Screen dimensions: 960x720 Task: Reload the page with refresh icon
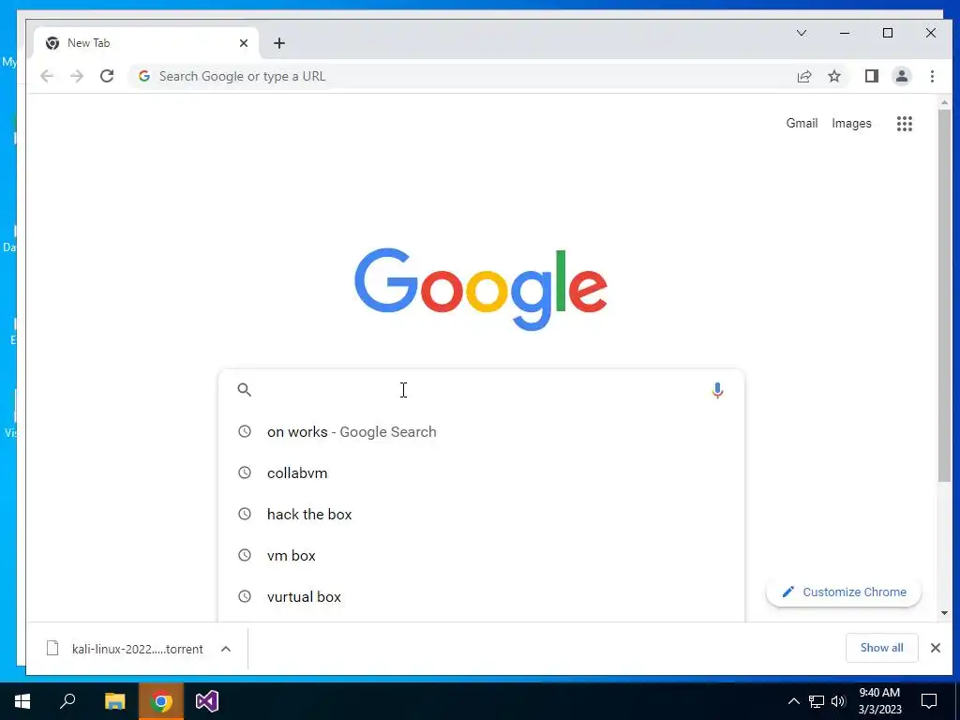(x=107, y=76)
